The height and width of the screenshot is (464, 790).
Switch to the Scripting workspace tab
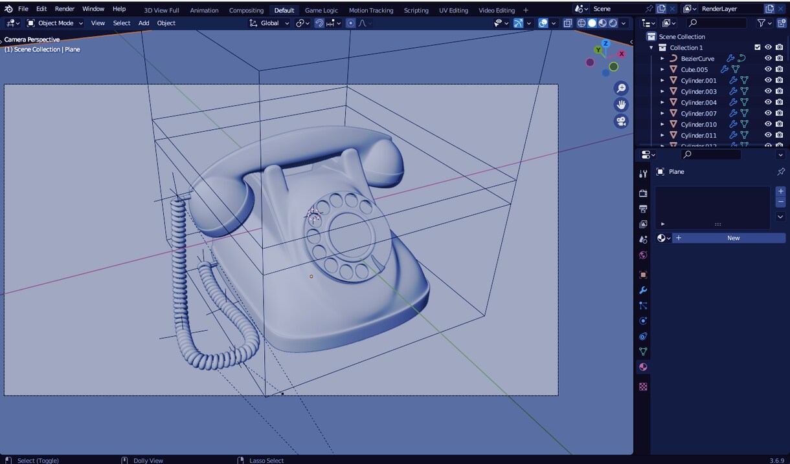click(416, 10)
